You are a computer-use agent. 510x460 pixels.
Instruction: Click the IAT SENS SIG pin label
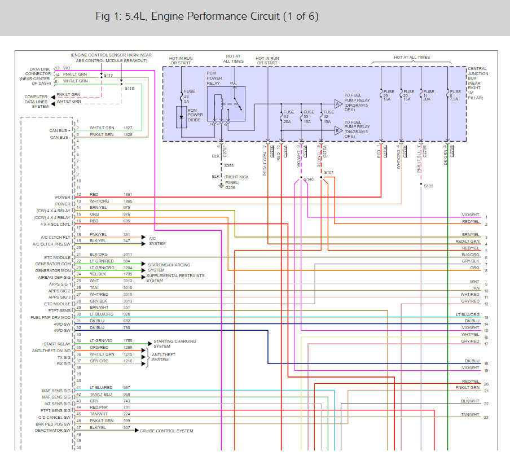[x=57, y=404]
